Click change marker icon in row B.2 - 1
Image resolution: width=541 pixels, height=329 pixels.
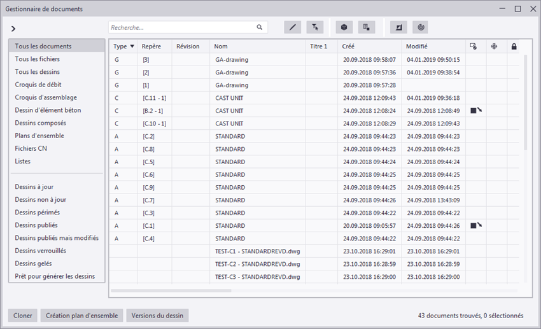point(475,111)
